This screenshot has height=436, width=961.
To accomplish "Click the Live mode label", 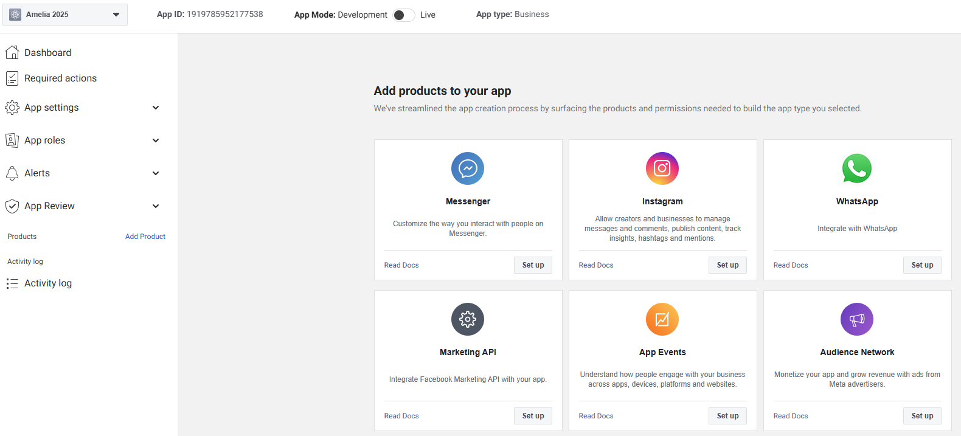I will coord(428,15).
